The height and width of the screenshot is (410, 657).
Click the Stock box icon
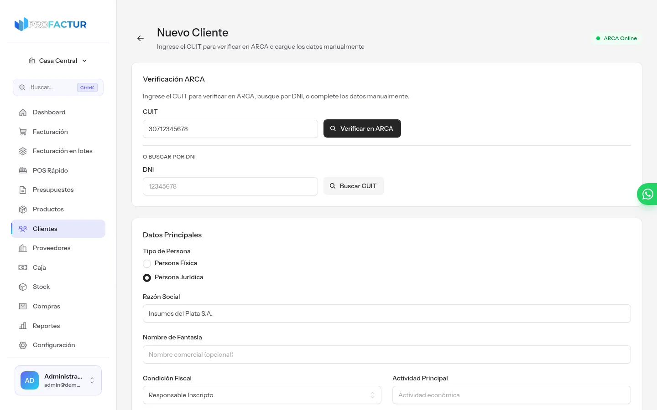click(x=23, y=287)
